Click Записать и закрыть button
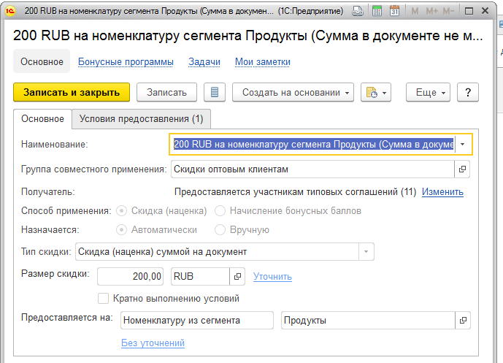 (x=72, y=93)
